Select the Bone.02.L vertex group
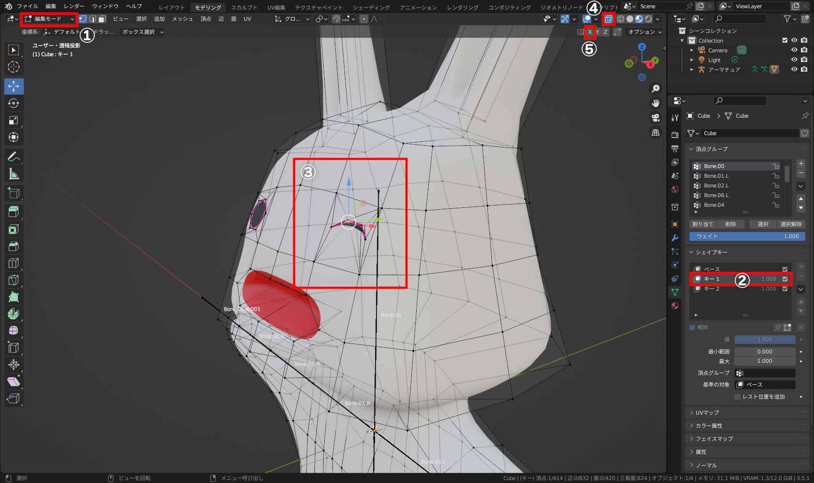 tap(736, 186)
